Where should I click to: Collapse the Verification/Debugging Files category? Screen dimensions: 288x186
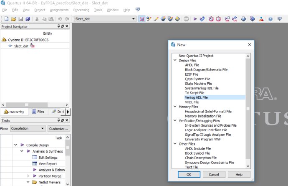[175, 120]
